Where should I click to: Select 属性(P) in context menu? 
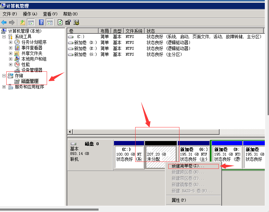pyautogui.click(x=179, y=200)
